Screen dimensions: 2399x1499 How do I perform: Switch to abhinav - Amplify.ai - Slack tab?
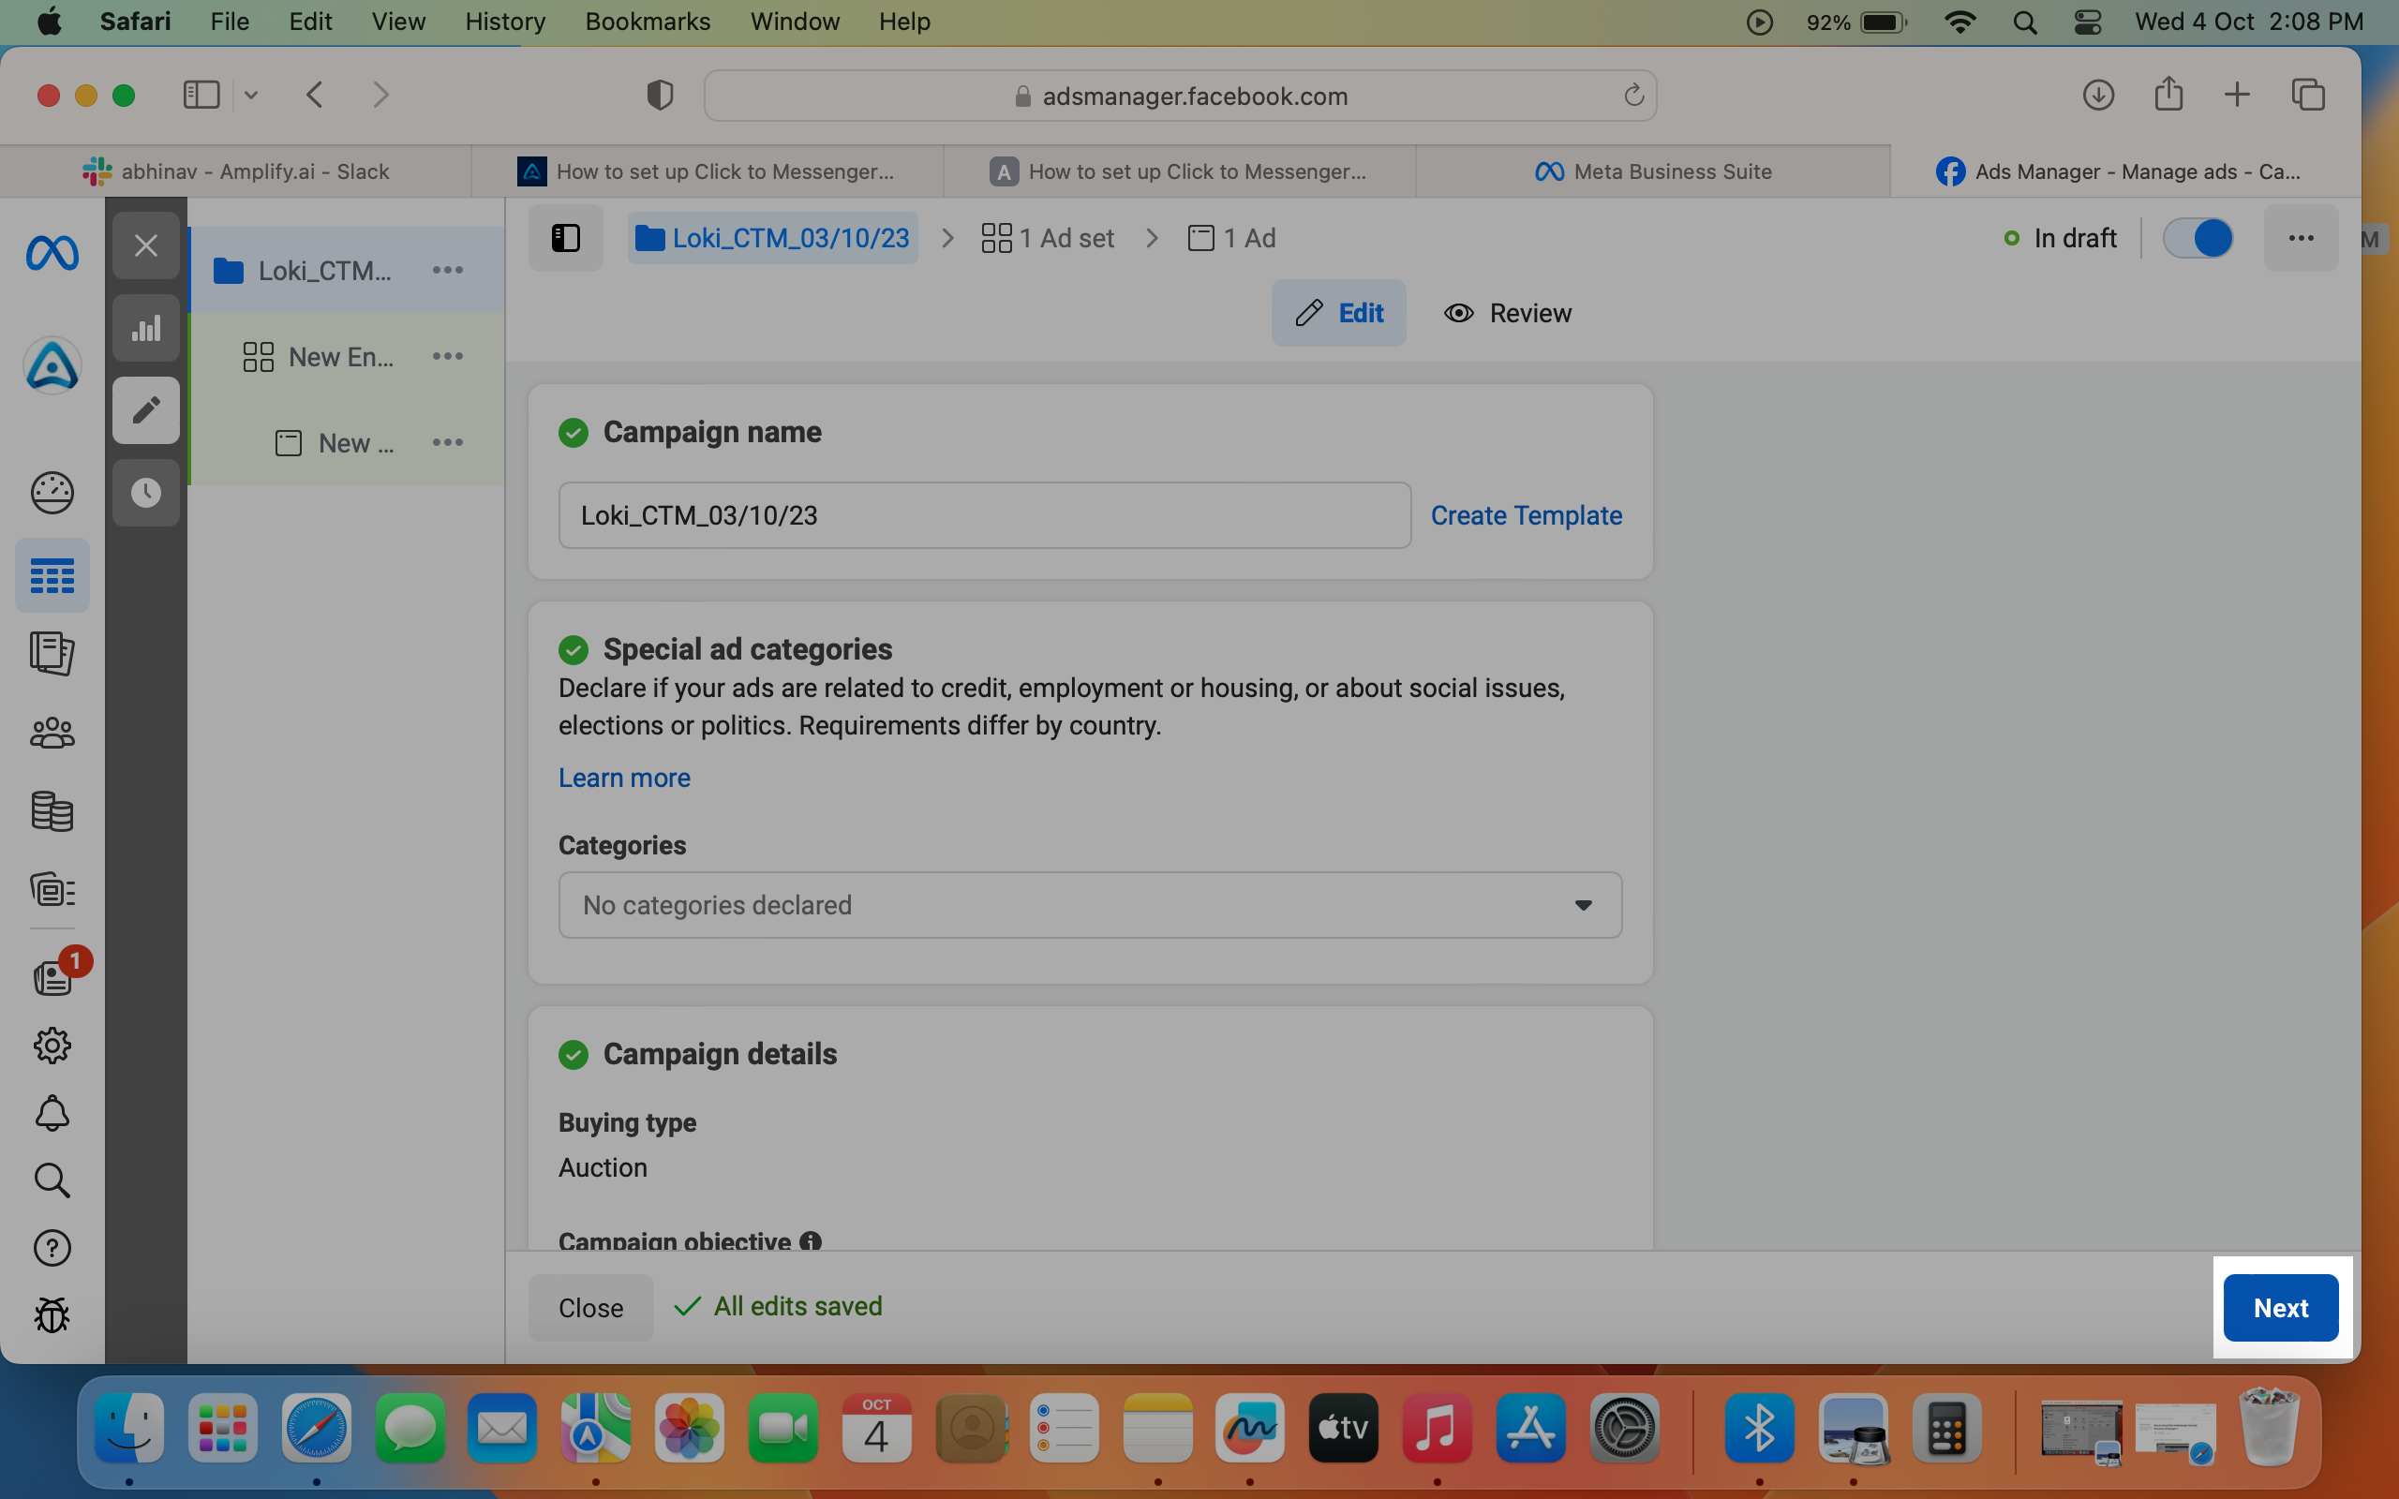pyautogui.click(x=236, y=171)
